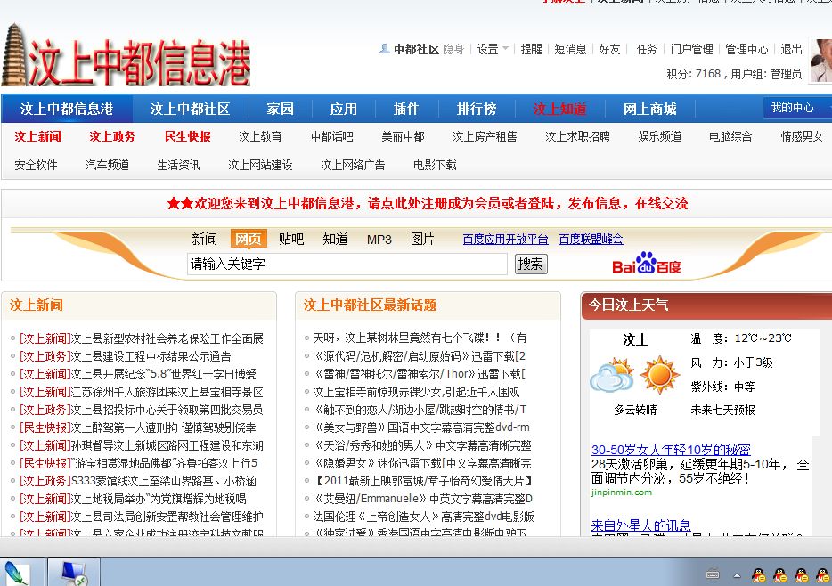This screenshot has width=832, height=586.
Task: Click the user icon beside 中都社区
Action: [383, 49]
